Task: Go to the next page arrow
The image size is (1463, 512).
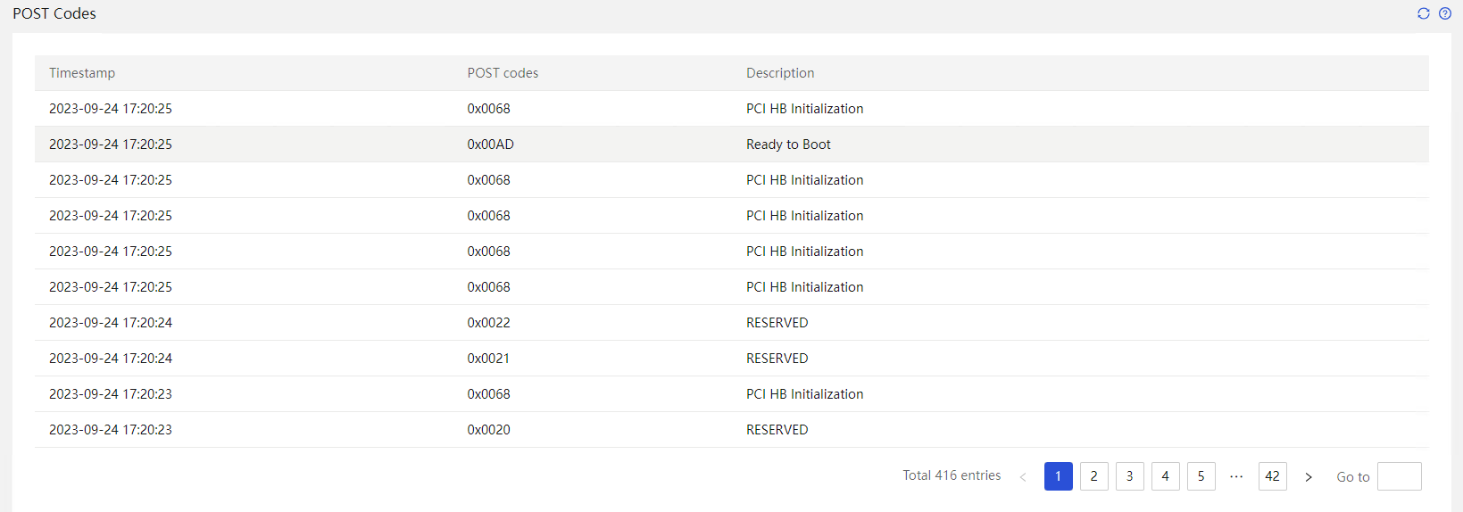Action: point(1309,477)
